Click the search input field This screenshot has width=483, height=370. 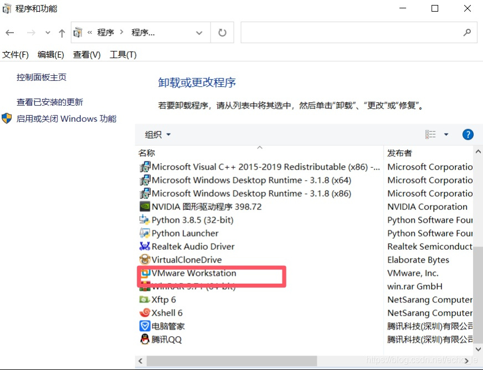click(x=359, y=32)
